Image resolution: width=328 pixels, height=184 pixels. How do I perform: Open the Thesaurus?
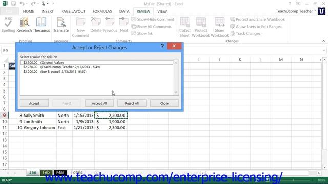(x=41, y=25)
